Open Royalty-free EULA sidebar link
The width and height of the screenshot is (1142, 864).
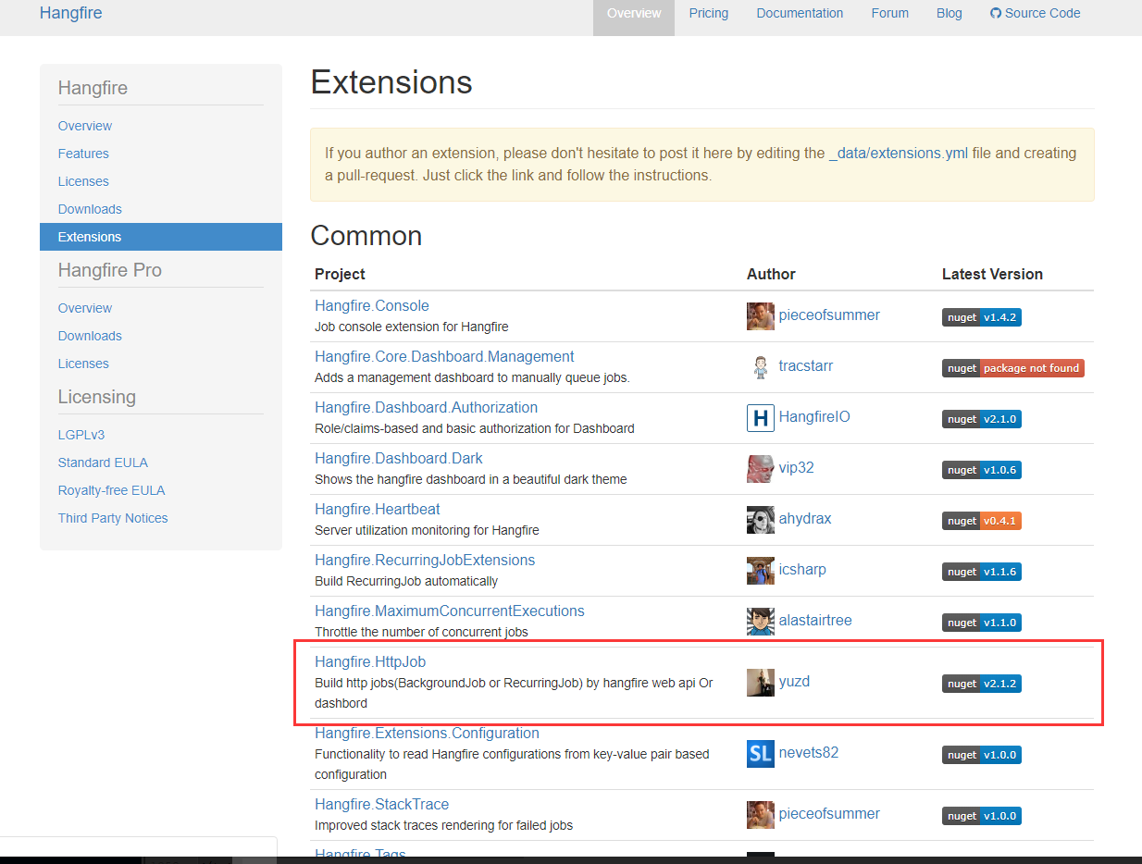tap(111, 490)
